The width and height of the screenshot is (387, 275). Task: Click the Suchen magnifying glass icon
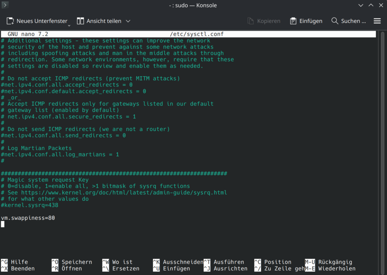[x=334, y=21]
